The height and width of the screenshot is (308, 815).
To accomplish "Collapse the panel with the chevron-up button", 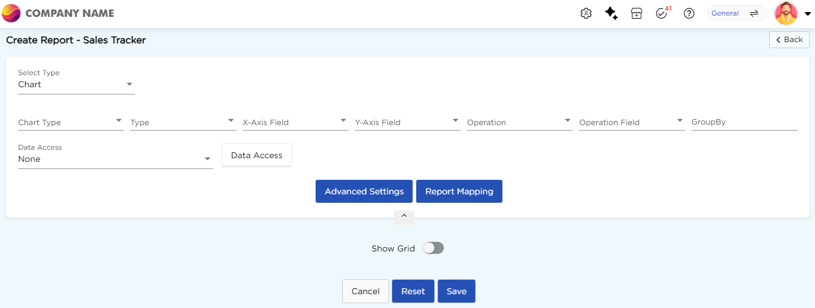I will point(404,217).
